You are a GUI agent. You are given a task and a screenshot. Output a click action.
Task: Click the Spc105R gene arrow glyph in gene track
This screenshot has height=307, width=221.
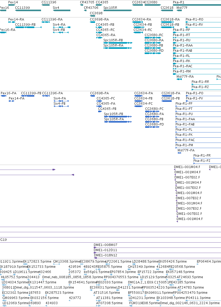tap(118, 10)
